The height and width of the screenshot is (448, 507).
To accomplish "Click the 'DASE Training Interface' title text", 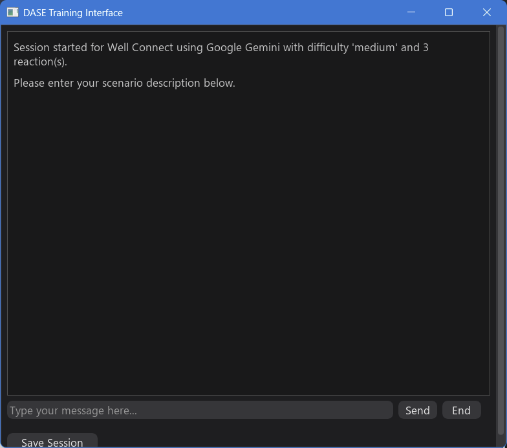I will point(73,13).
